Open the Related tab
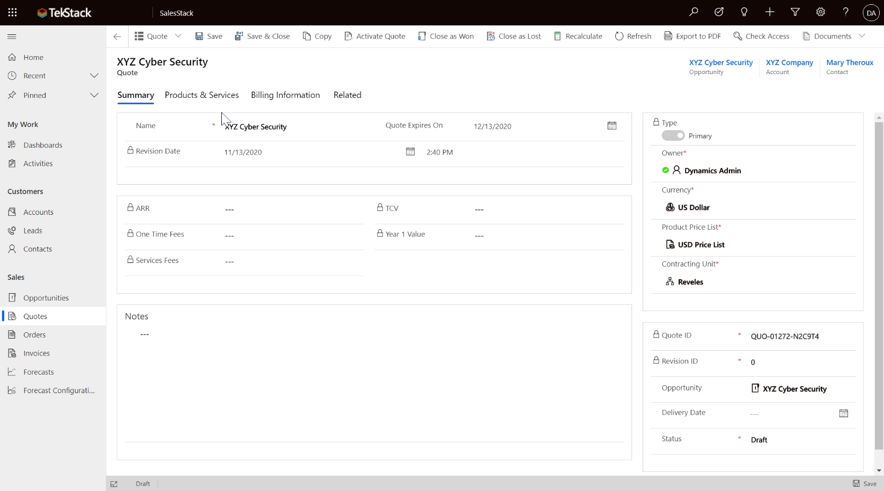Viewport: 884px width, 491px height. tap(347, 95)
